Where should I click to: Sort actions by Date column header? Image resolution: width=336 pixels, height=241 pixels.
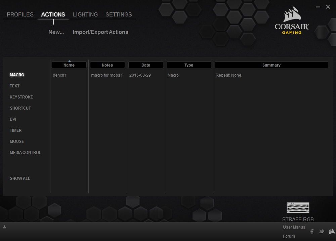point(146,65)
